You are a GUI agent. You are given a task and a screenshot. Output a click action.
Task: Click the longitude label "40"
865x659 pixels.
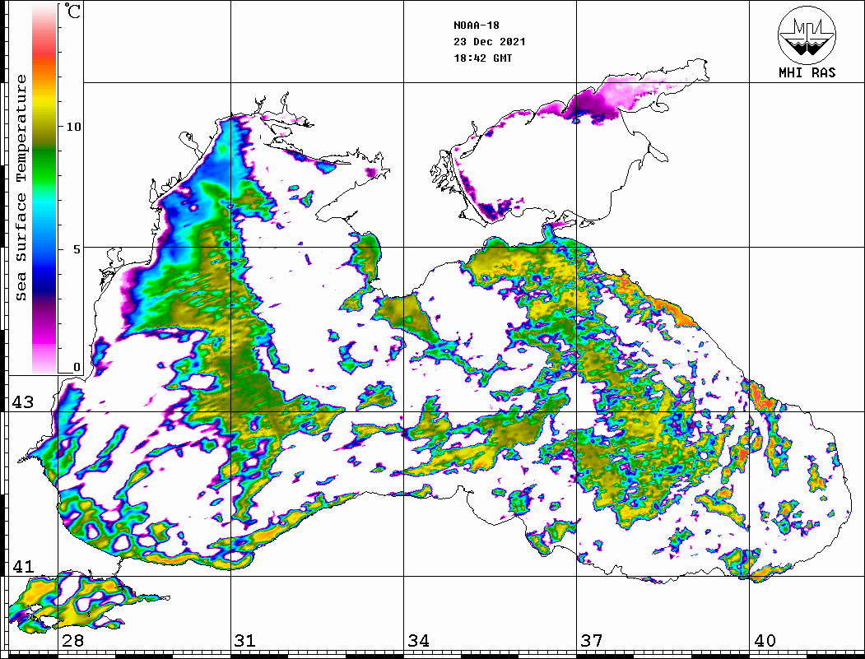click(765, 641)
